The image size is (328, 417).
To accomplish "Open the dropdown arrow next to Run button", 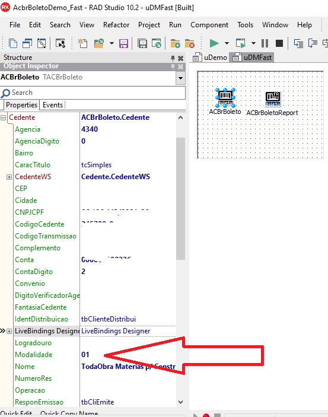I will 227,43.
